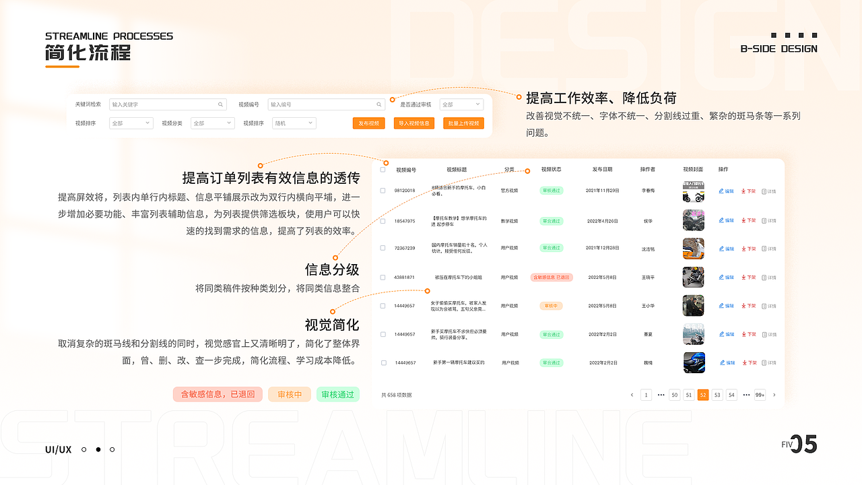Screen dimensions: 862x485
Task: Click the collapsed pages ellipsis after page 54
Action: pos(745,395)
